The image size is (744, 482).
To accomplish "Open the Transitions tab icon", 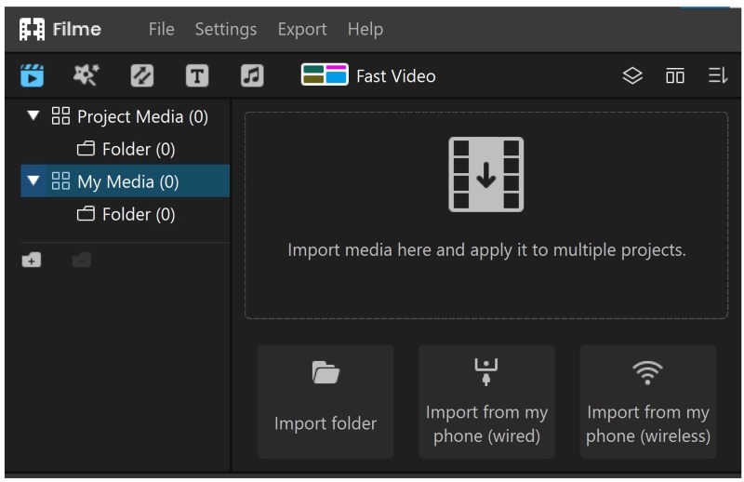I will [x=142, y=75].
